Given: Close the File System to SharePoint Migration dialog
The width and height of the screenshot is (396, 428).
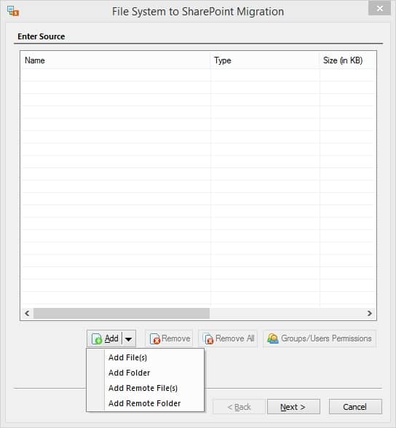Looking at the screenshot, I should [x=379, y=9].
